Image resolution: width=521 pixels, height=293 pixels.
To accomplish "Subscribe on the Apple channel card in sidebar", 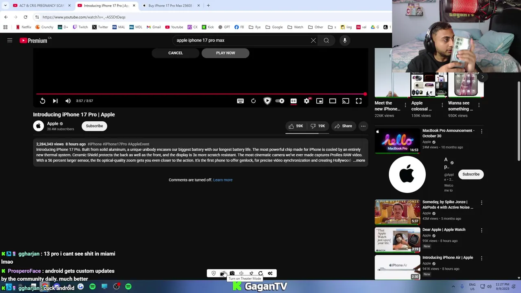I will (471, 174).
